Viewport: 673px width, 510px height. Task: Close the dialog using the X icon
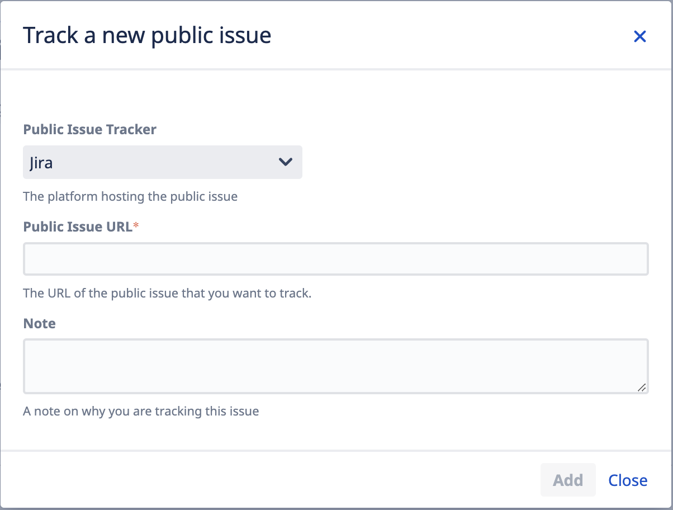coord(640,36)
